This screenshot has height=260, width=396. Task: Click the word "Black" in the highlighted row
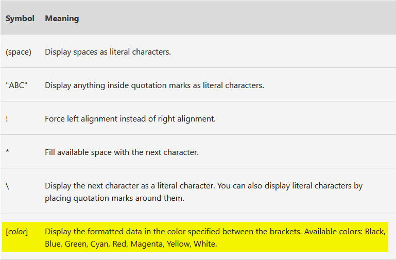375,232
